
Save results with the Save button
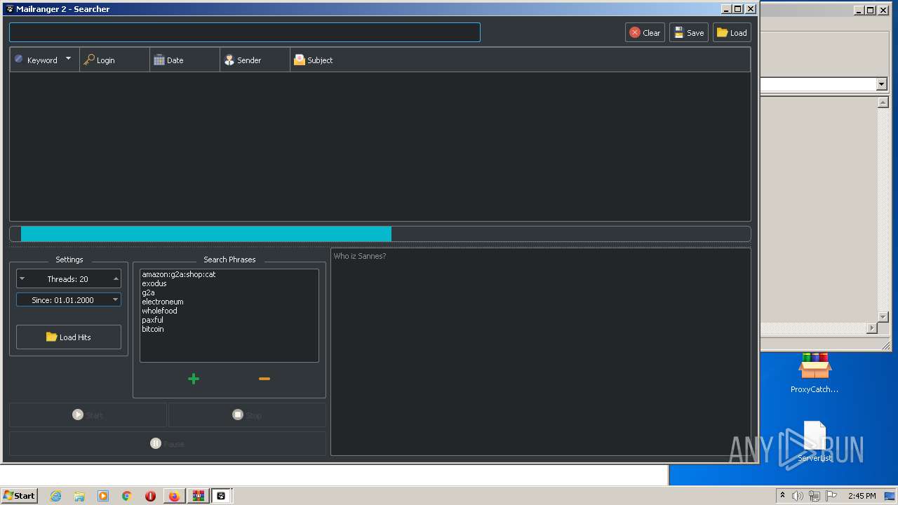coord(689,32)
